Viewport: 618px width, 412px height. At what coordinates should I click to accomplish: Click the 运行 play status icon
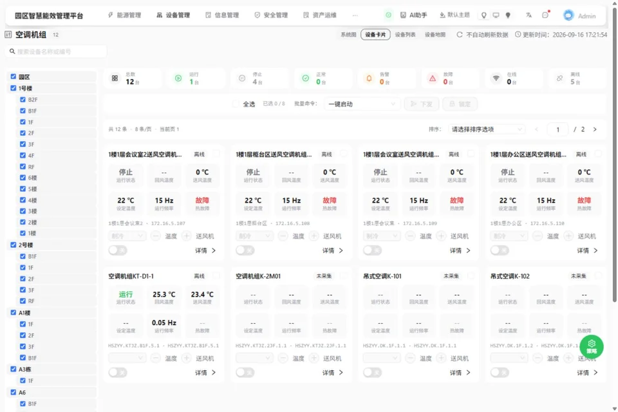click(x=178, y=78)
